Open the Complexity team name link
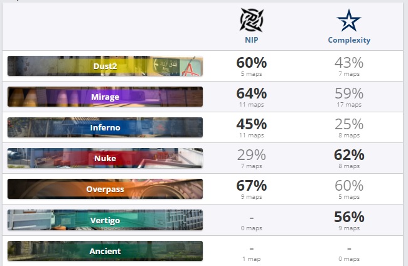The image size is (408, 266). coord(349,40)
